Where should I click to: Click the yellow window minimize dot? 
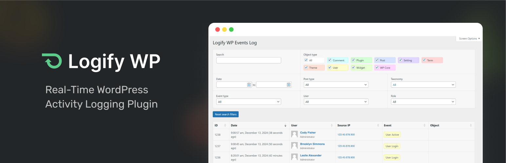pyautogui.click(x=224, y=29)
